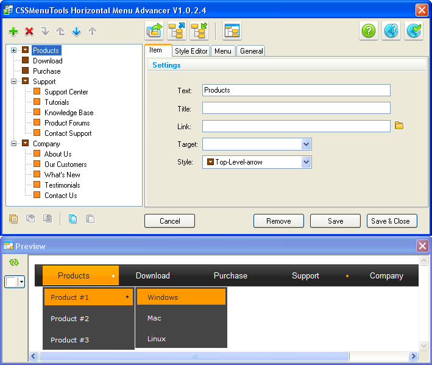The width and height of the screenshot is (432, 365).
Task: Select Product Forums in the tree
Action: pyautogui.click(x=67, y=123)
